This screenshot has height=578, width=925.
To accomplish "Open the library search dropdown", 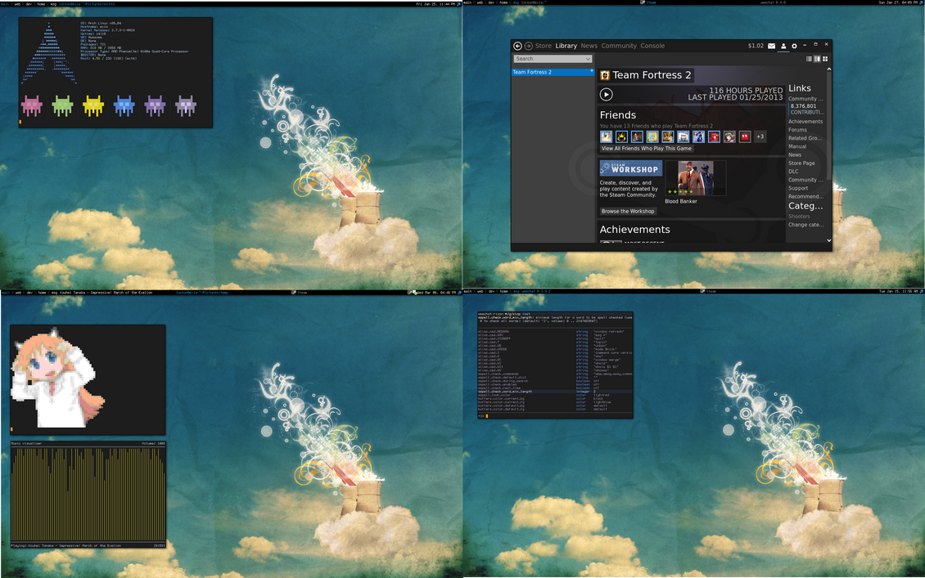I will 588,59.
